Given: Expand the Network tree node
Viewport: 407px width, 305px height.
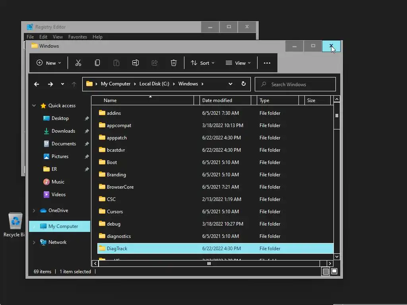Looking at the screenshot, I should 34,242.
